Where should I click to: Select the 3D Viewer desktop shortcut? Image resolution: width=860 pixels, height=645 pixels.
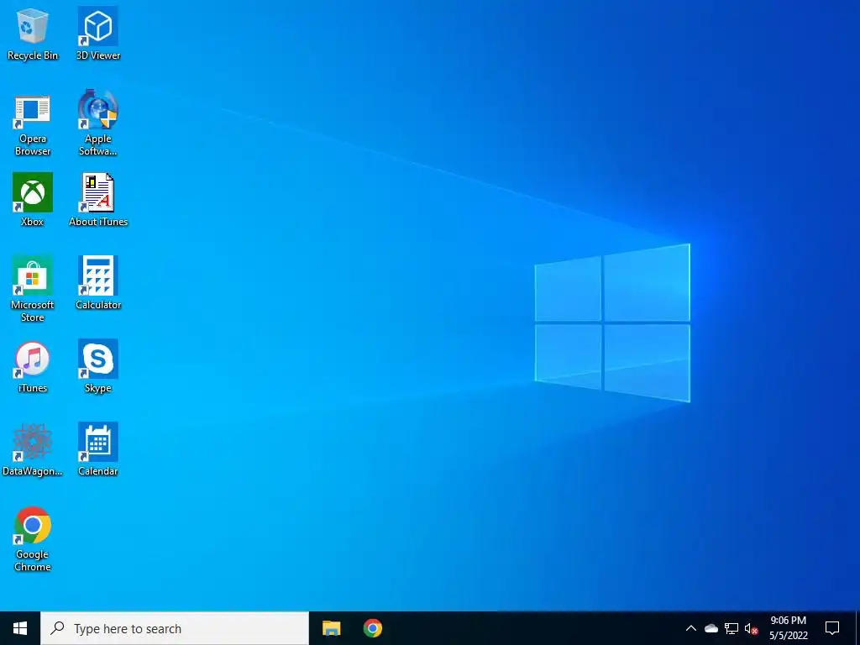pos(98,34)
